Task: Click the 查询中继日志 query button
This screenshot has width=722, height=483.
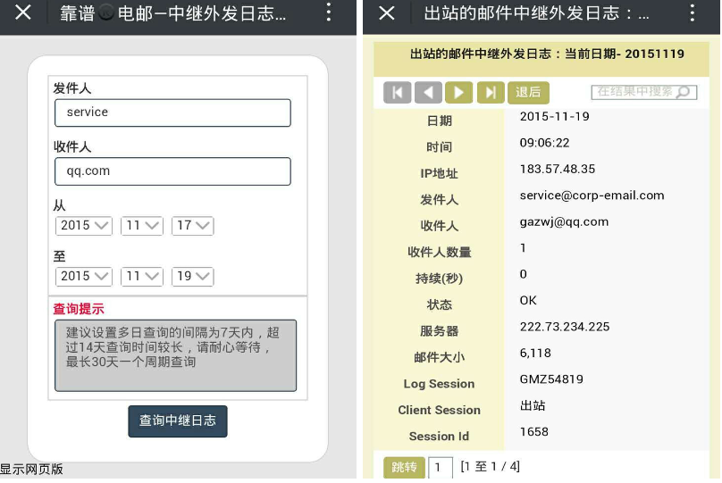Action: click(x=178, y=421)
